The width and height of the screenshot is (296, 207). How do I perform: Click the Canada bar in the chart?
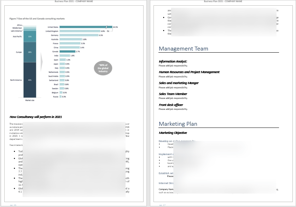[67, 51]
